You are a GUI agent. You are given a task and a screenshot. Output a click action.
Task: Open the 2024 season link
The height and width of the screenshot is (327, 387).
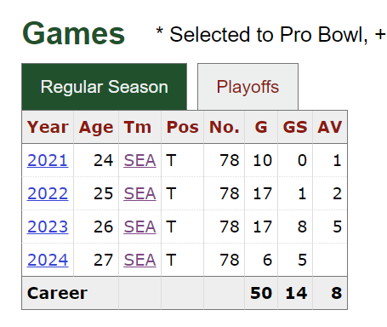(48, 260)
